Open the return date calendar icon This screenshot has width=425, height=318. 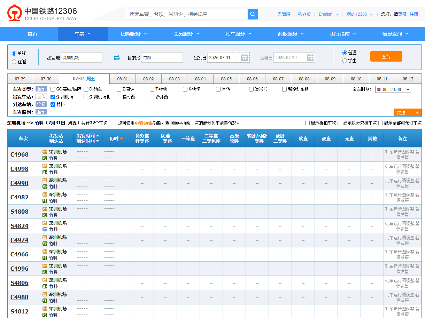[311, 57]
